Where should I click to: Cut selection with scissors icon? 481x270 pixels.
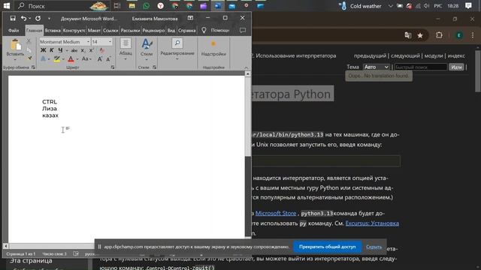point(29,41)
